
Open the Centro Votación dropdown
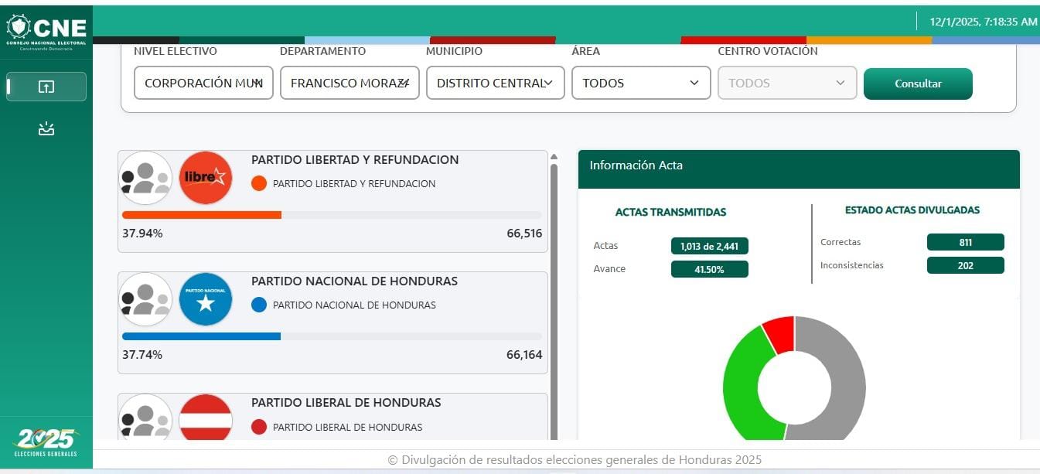point(787,83)
